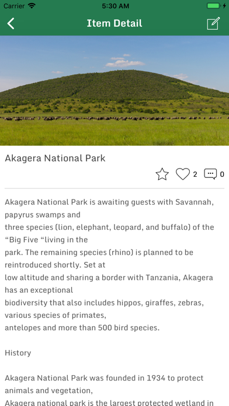Tap the line mentioning border with Tanzania

(109, 278)
